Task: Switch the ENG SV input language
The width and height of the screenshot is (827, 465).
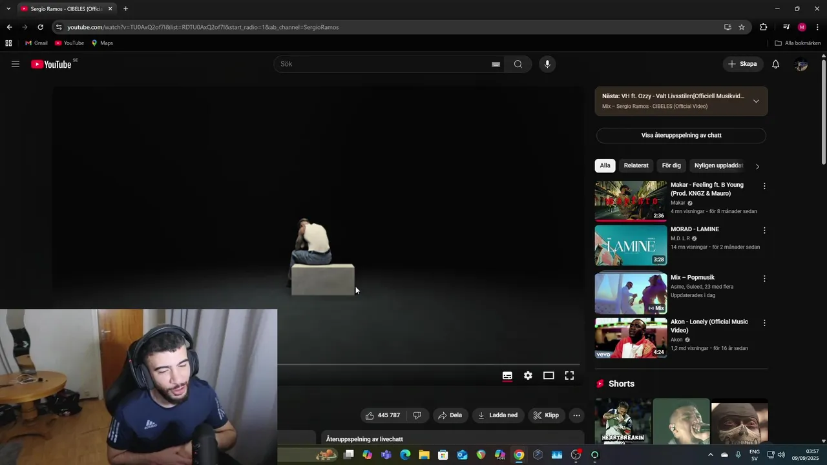Action: click(754, 455)
